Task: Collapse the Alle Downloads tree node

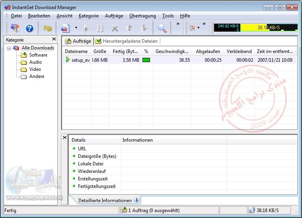Action: click(9, 48)
